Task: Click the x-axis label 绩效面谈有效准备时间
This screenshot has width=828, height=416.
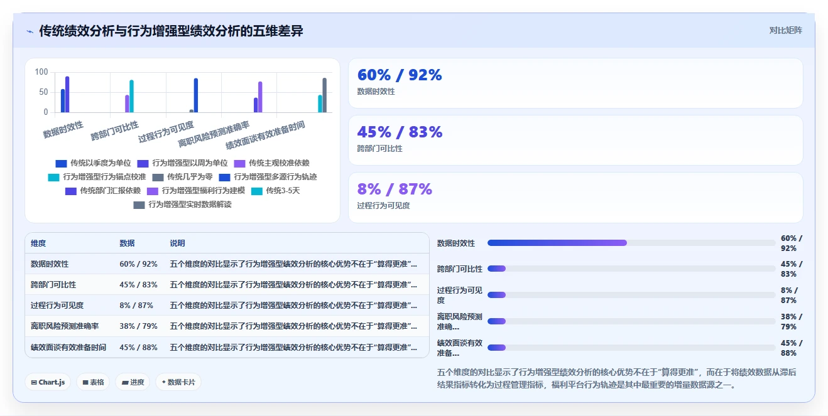Action: click(x=265, y=135)
